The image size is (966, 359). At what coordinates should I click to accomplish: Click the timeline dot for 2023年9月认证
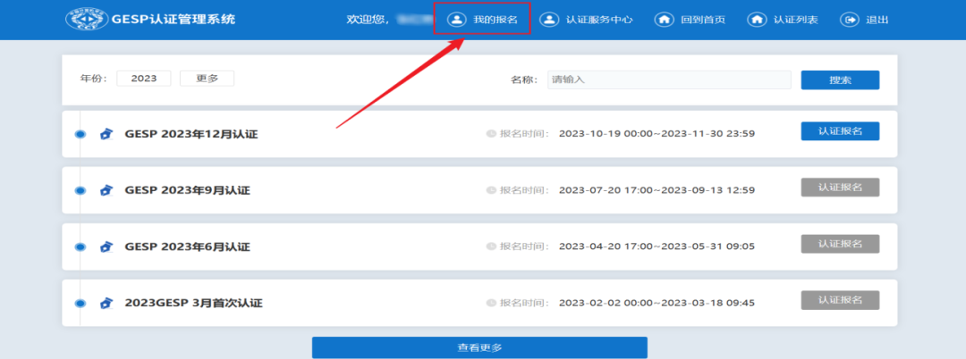pyautogui.click(x=80, y=190)
